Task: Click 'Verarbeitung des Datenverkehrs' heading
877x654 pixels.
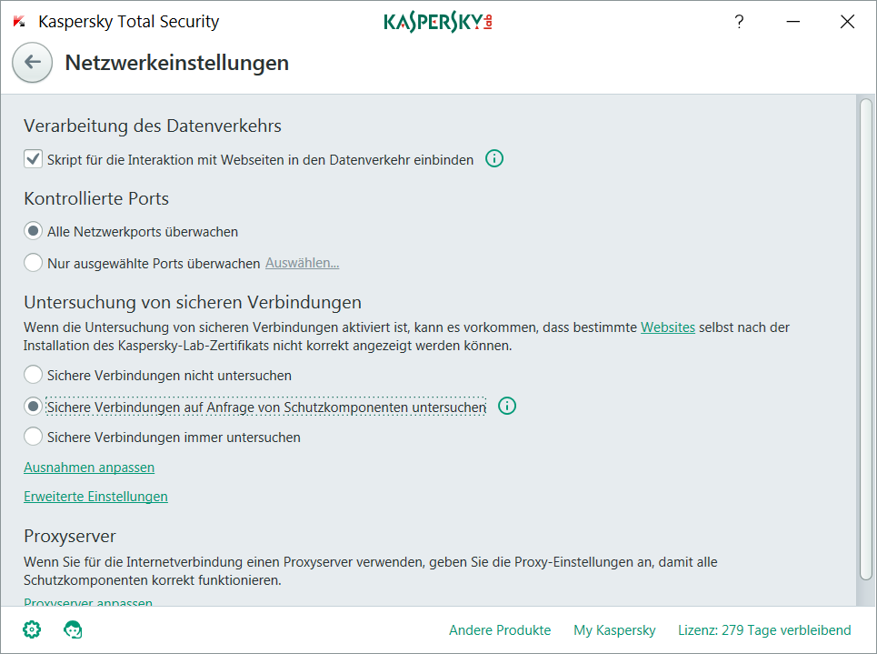Action: 153,126
